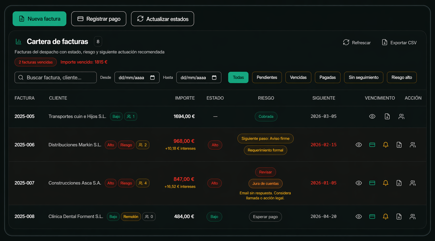This screenshot has height=241, width=435.
Task: Click contacts count badge for Transportes cuin
Action: (131, 116)
